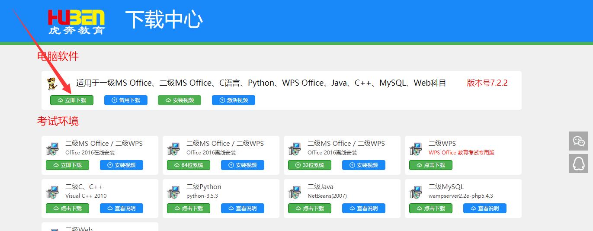This screenshot has width=593, height=231.
Task: Click installer icon of Office 2016在线安装 card
Action: pyautogui.click(x=52, y=148)
